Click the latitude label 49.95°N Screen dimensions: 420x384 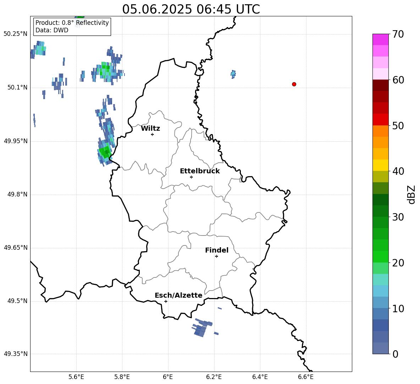[16, 141]
